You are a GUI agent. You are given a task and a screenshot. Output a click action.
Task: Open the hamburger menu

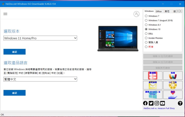coord(5,14)
